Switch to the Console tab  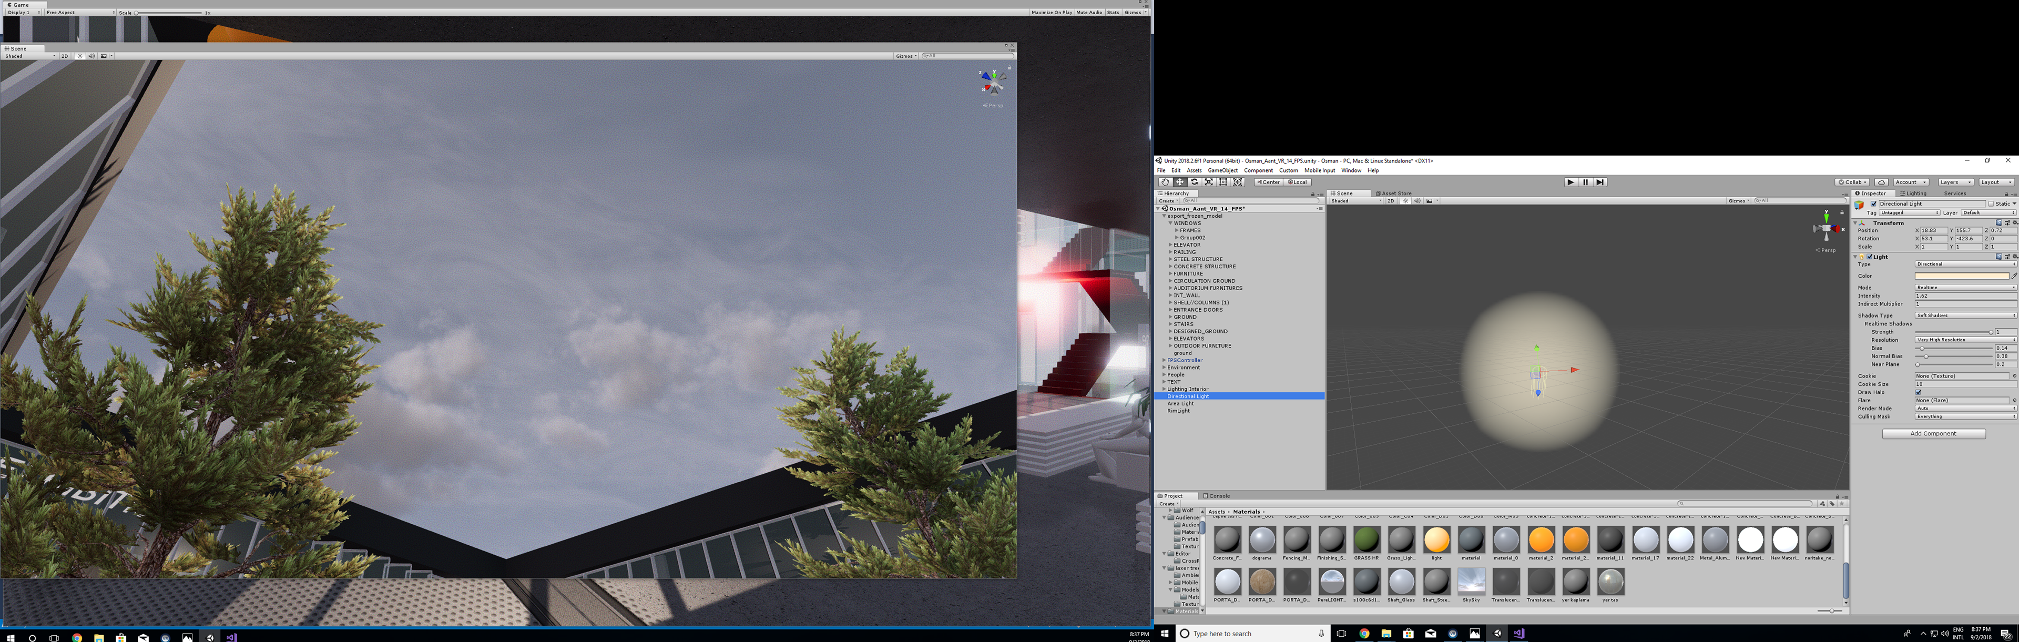point(1217,495)
